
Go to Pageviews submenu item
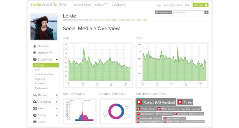[40, 79]
